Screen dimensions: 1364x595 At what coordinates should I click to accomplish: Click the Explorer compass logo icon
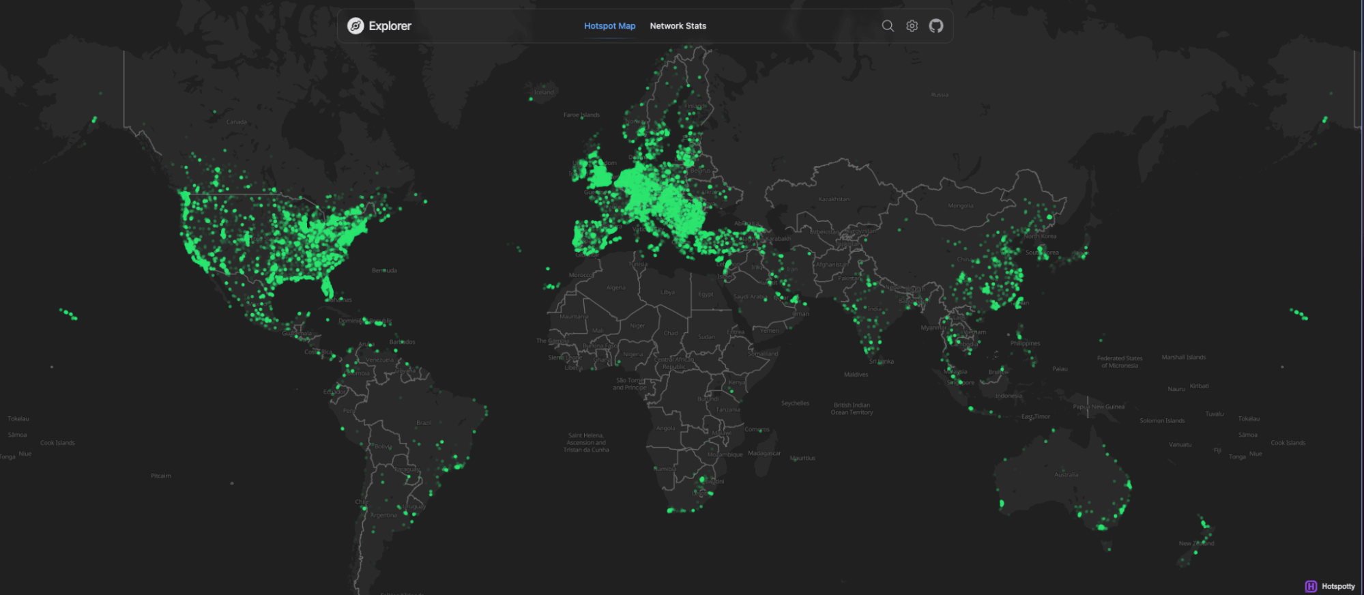point(355,26)
